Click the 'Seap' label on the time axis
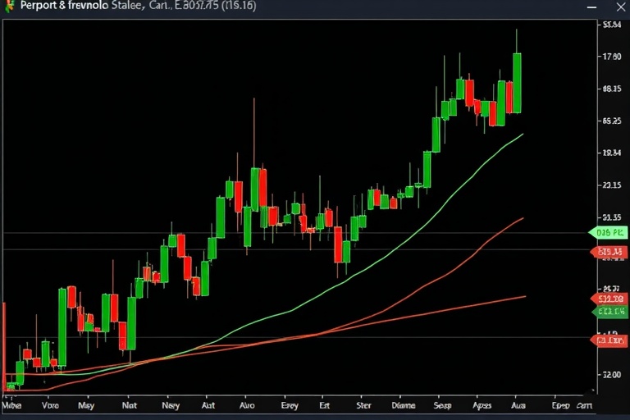 click(x=442, y=405)
